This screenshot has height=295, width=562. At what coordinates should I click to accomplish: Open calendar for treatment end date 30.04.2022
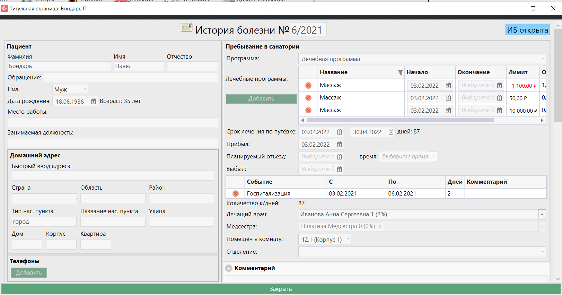[391, 132]
